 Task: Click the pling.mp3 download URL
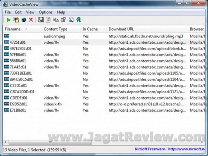tap(146, 36)
